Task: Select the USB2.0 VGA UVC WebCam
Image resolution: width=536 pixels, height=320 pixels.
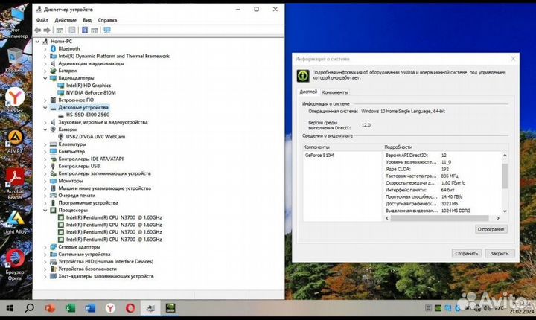Action: click(95, 137)
